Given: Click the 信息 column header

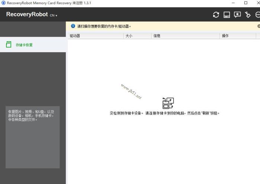Looking at the screenshot, I should click(x=186, y=36).
